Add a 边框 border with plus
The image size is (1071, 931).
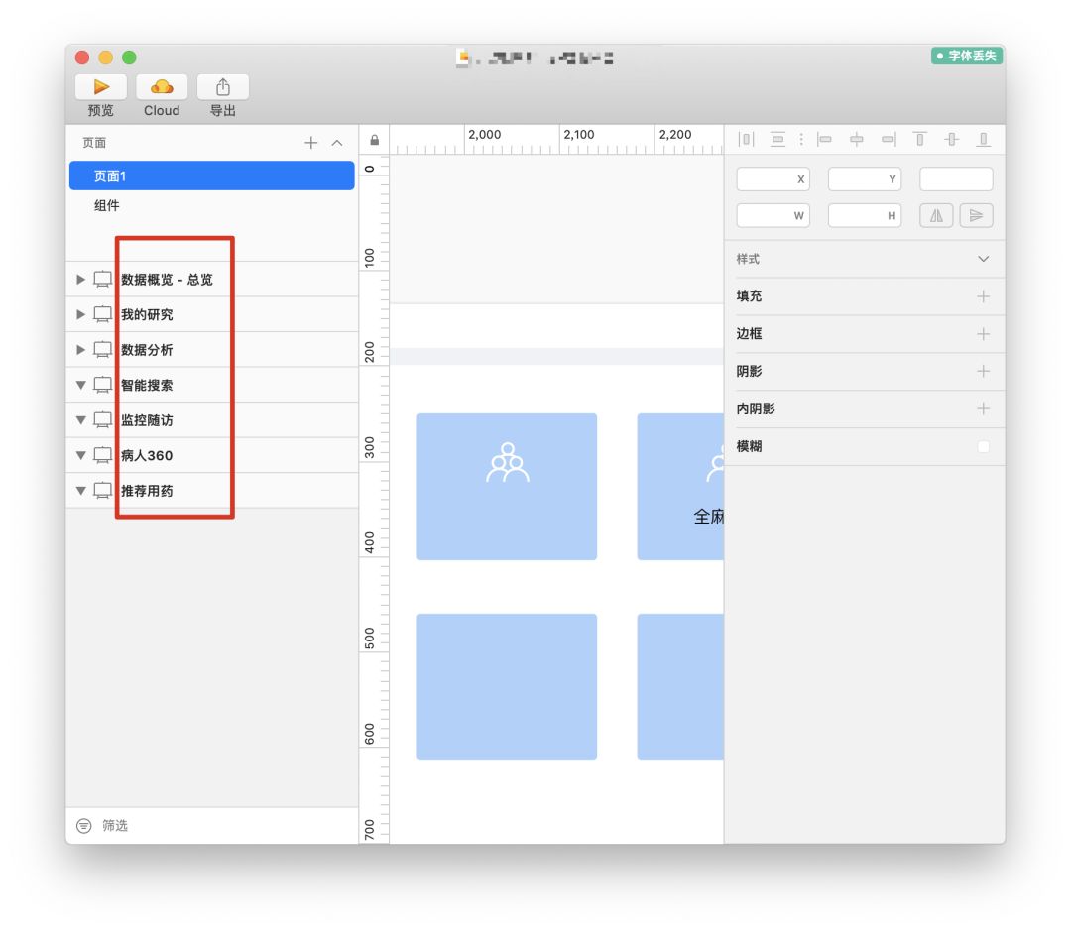pyautogui.click(x=984, y=334)
